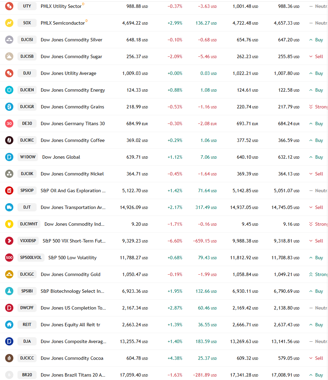Image resolution: width=328 pixels, height=380 pixels.
Task: Select the SP500LVOL ticker badge
Action: pos(31,257)
